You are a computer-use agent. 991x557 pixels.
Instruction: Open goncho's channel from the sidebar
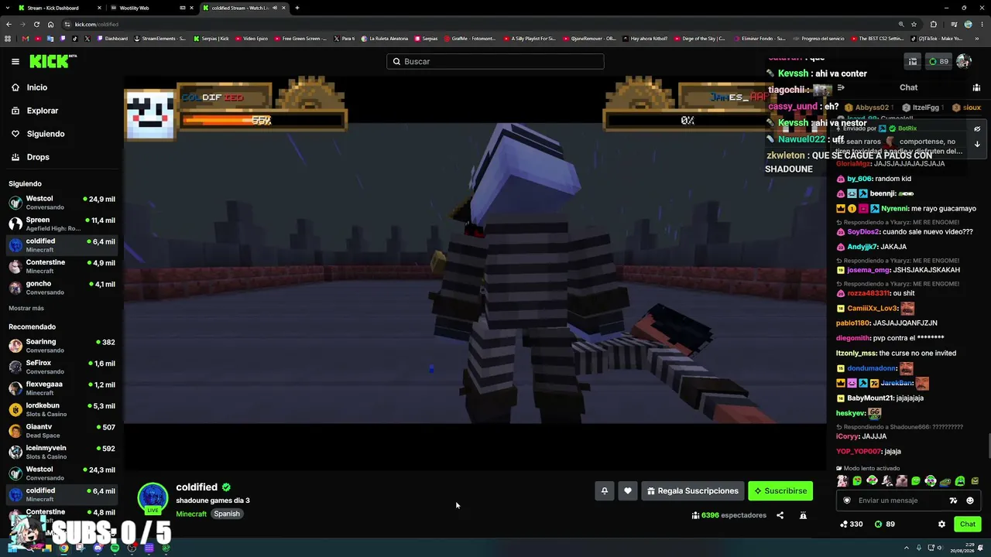coord(62,288)
